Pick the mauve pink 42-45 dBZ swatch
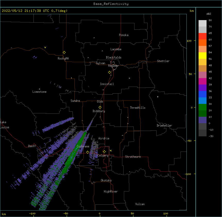The image size is (222, 217). point(202,75)
